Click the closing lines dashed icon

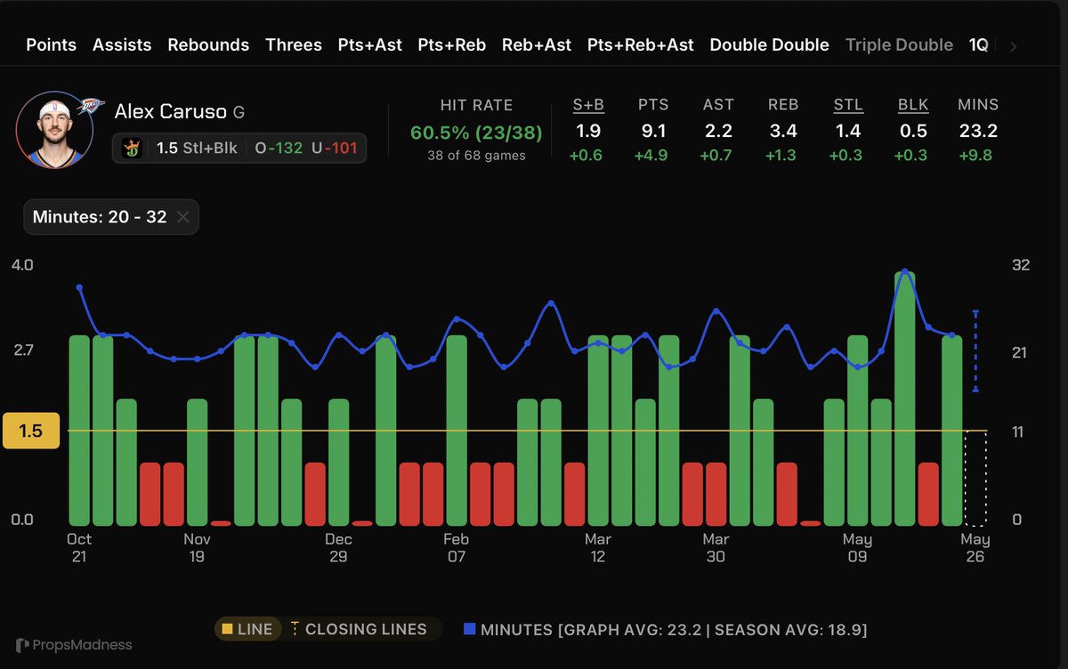click(295, 629)
